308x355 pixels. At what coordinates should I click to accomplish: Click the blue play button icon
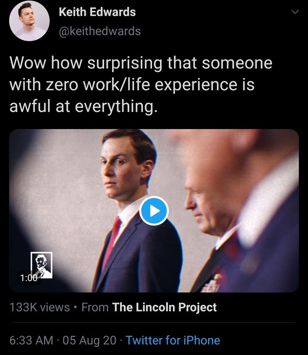point(154,211)
